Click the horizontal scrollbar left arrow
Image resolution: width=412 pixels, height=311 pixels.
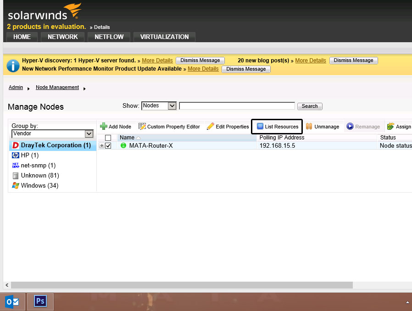pos(7,285)
